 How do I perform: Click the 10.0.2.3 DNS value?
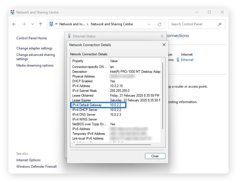[x=115, y=115]
